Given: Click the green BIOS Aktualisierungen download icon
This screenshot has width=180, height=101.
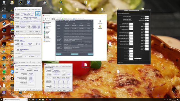Looking at the screenshot, I should click(x=63, y=19).
